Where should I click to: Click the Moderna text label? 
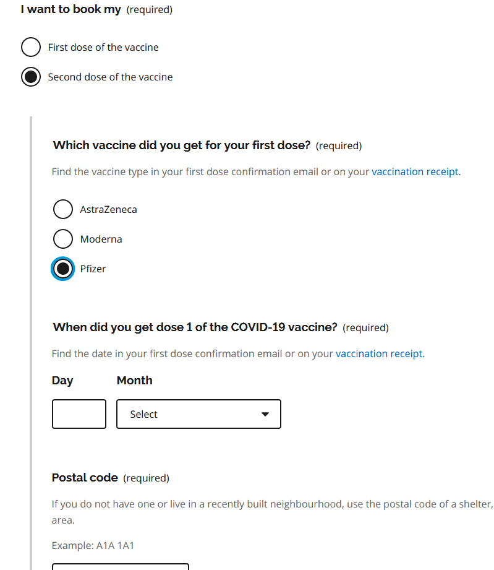[x=101, y=239]
